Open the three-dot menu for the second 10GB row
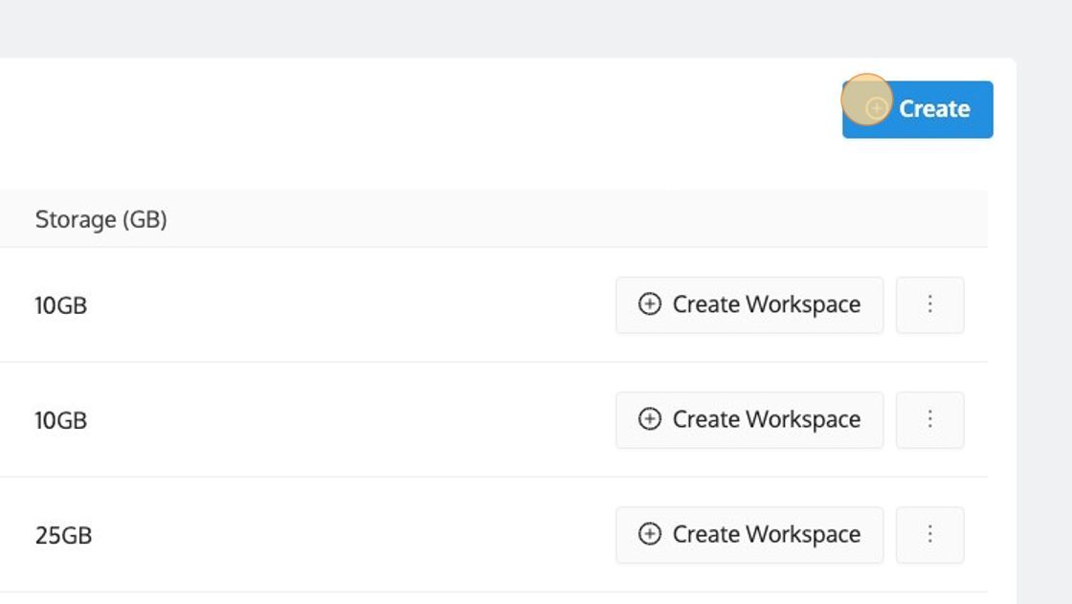Screen dimensions: 1072x604 (x=929, y=420)
